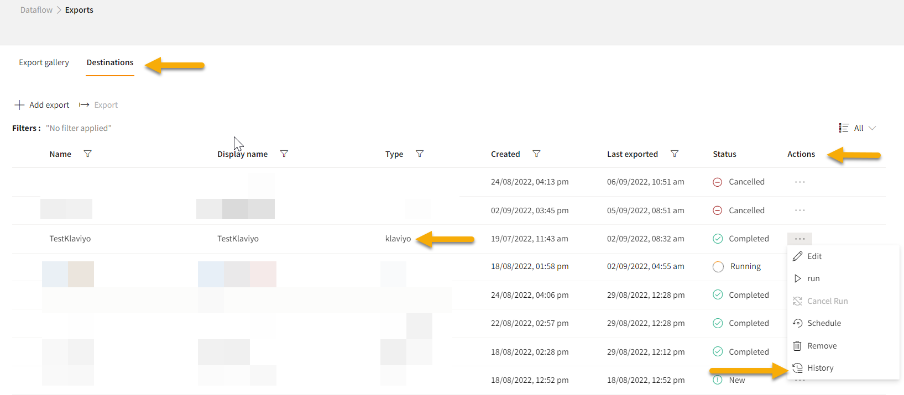Click Schedule in the actions menu

pos(823,323)
